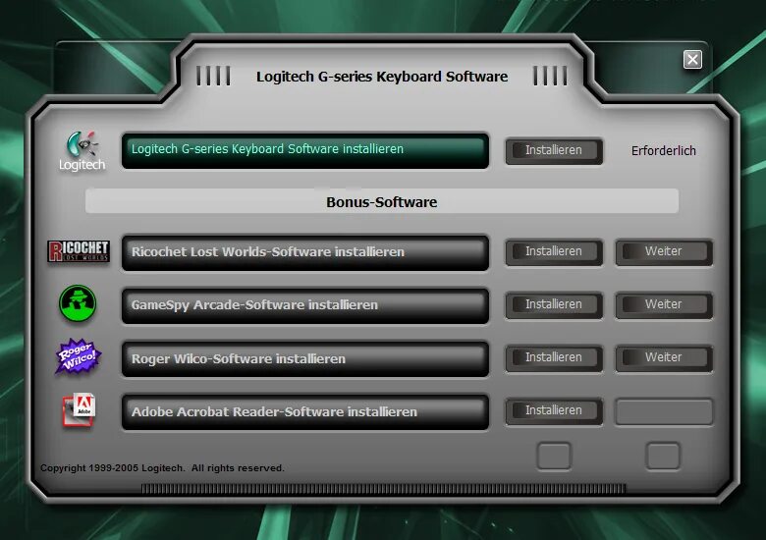Click the Logitech G-series Keyboard Software title
The width and height of the screenshot is (766, 540).
click(x=382, y=77)
